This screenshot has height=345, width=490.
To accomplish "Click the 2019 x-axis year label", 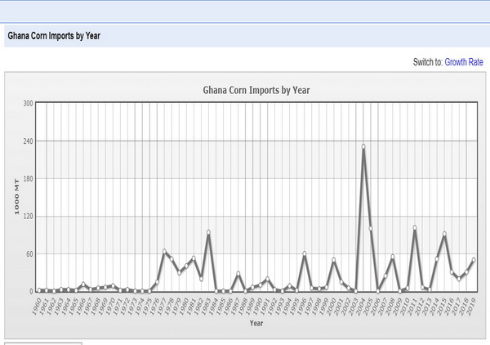I will coord(471,305).
